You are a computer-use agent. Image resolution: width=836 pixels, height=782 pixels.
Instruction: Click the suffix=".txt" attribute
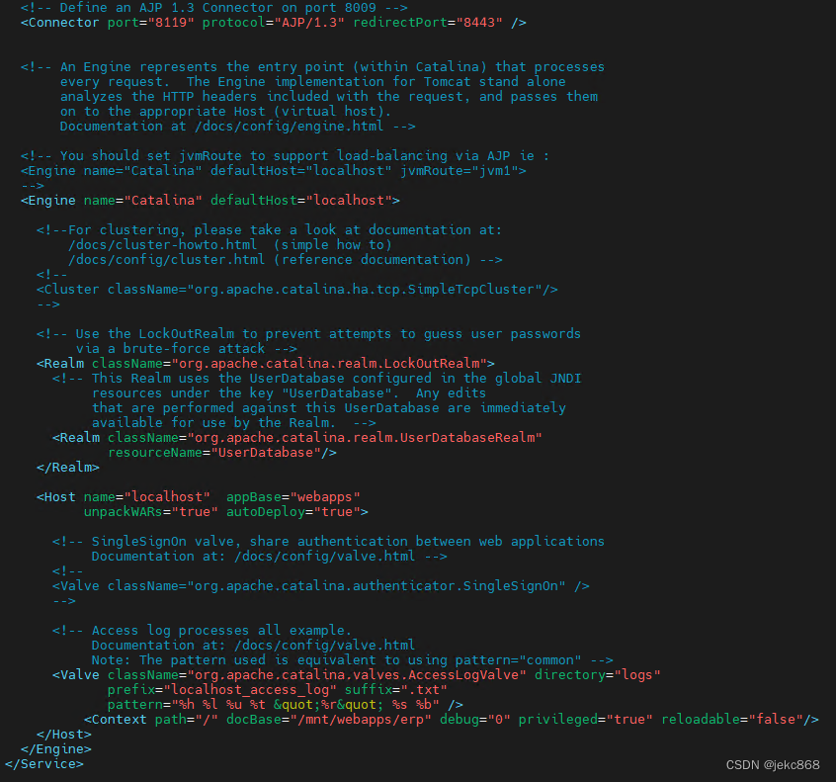coord(396,690)
